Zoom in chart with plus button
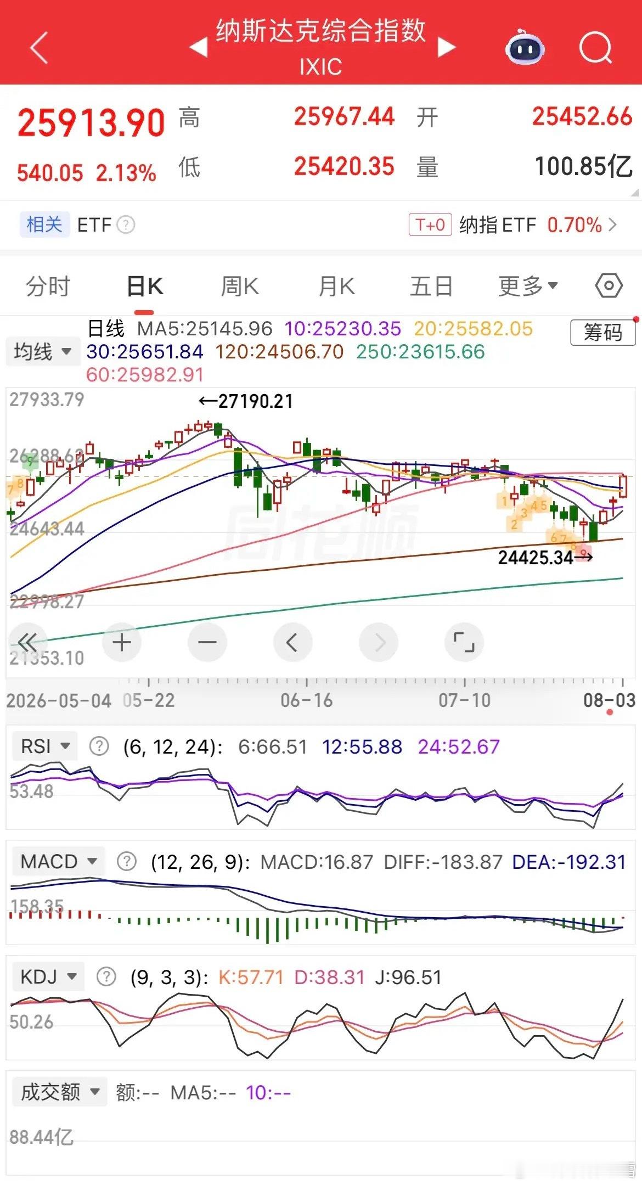This screenshot has height=1185, width=642. point(121,642)
